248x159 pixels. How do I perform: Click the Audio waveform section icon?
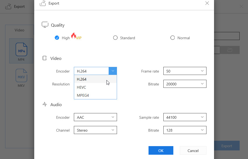coord(45,104)
